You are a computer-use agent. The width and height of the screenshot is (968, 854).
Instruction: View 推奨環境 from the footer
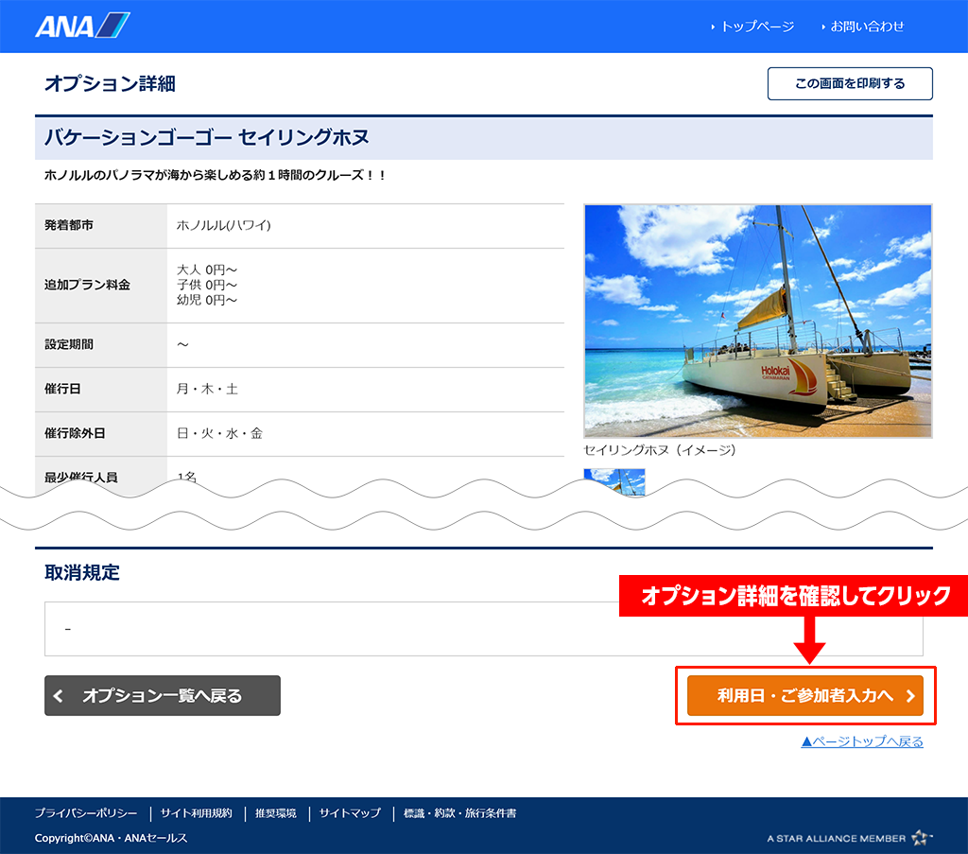click(275, 813)
